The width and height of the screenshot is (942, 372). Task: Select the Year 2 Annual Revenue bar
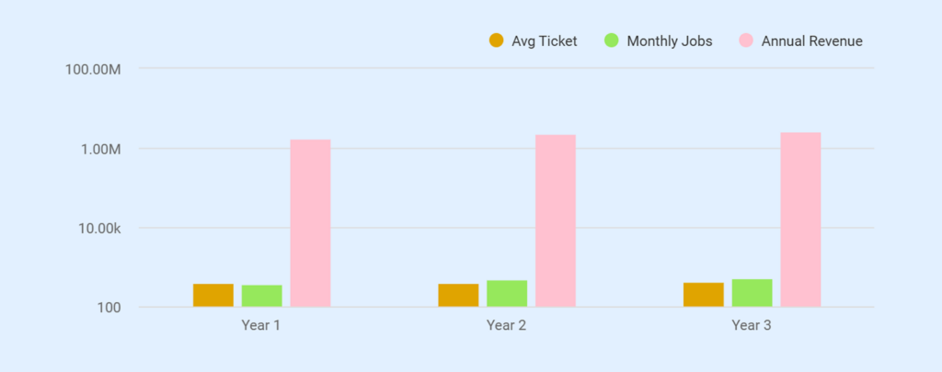[556, 220]
